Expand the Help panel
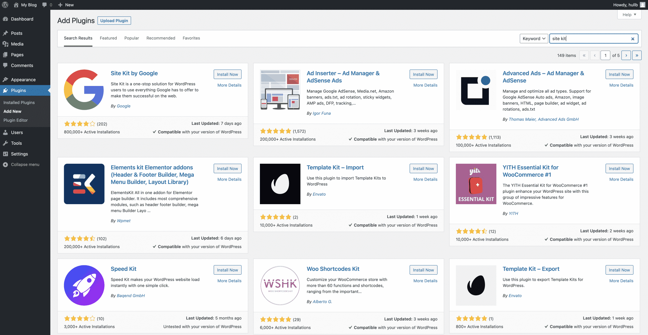 (629, 15)
